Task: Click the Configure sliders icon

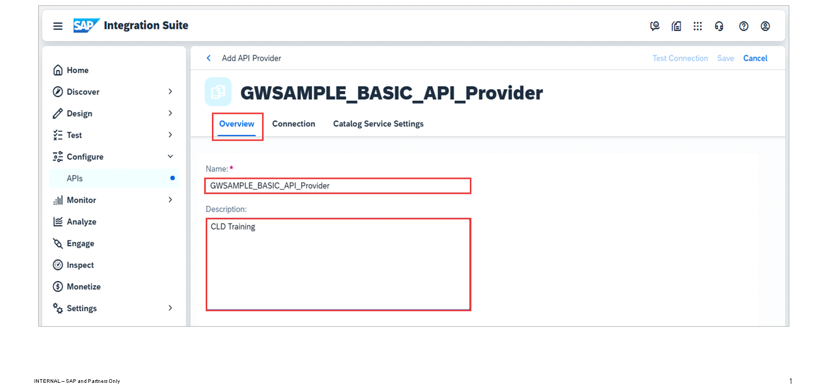Action: click(58, 157)
